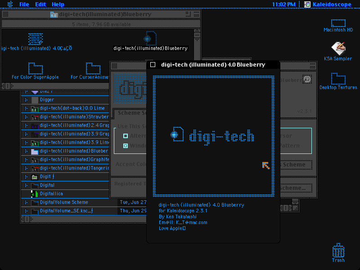The width and height of the screenshot is (360, 270).
Task: Click '5 items, 7.96 GB available' status text
Action: click(x=102, y=24)
